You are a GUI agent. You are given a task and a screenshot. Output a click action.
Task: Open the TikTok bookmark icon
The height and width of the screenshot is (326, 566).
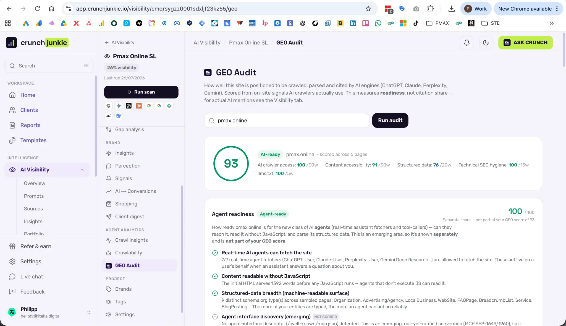click(416, 23)
